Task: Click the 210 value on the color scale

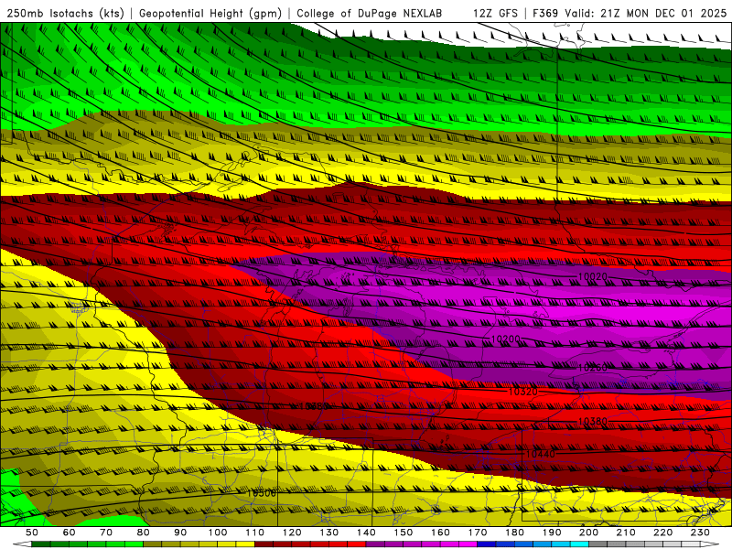Action: point(626,533)
